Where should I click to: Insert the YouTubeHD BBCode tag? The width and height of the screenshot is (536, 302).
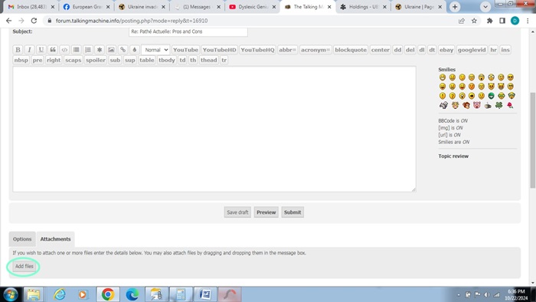[220, 50]
